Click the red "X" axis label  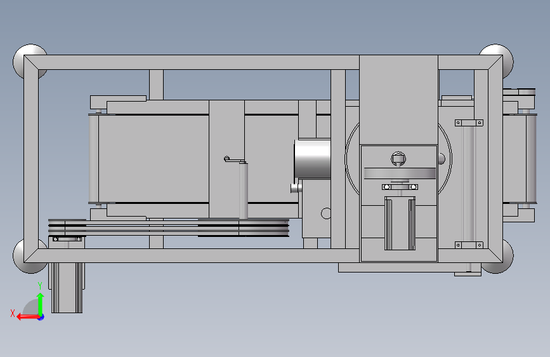[13, 313]
